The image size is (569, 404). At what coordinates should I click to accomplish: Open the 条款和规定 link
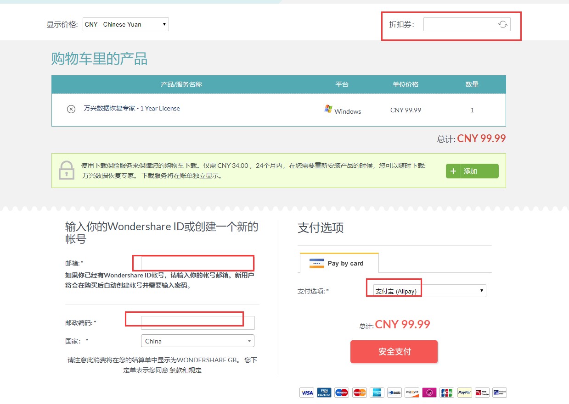pyautogui.click(x=185, y=370)
